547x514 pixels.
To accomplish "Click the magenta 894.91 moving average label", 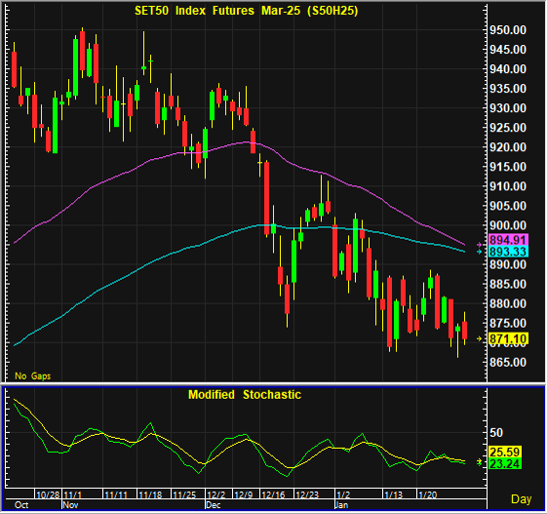I will (x=509, y=240).
